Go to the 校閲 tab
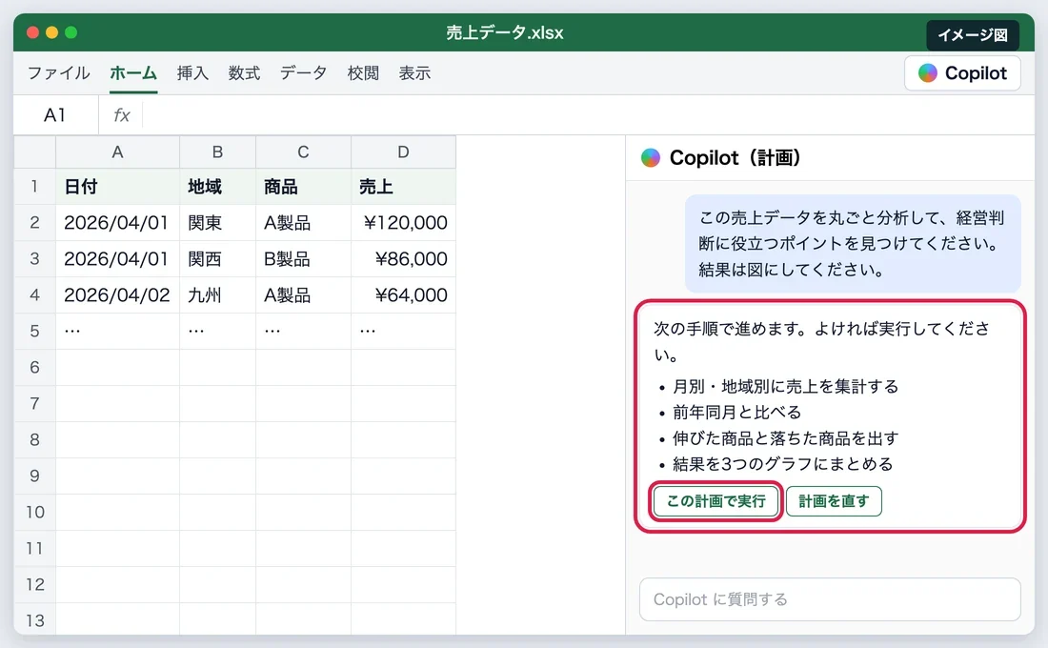Screen dimensions: 1048x648 (363, 72)
